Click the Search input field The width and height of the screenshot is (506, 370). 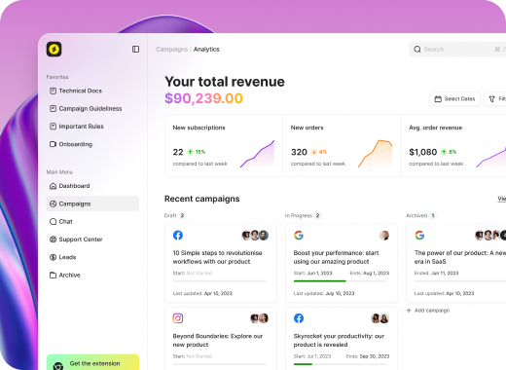457,50
